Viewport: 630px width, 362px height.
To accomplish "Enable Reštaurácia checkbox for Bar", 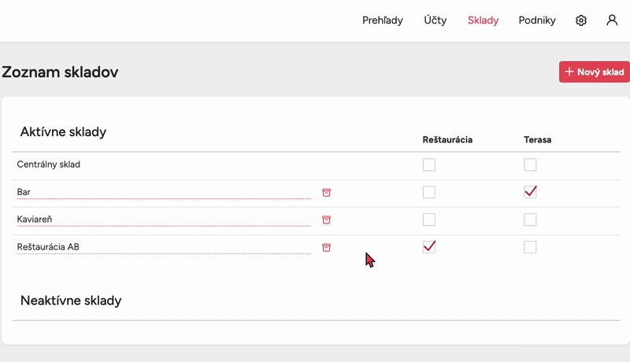I will tap(429, 192).
